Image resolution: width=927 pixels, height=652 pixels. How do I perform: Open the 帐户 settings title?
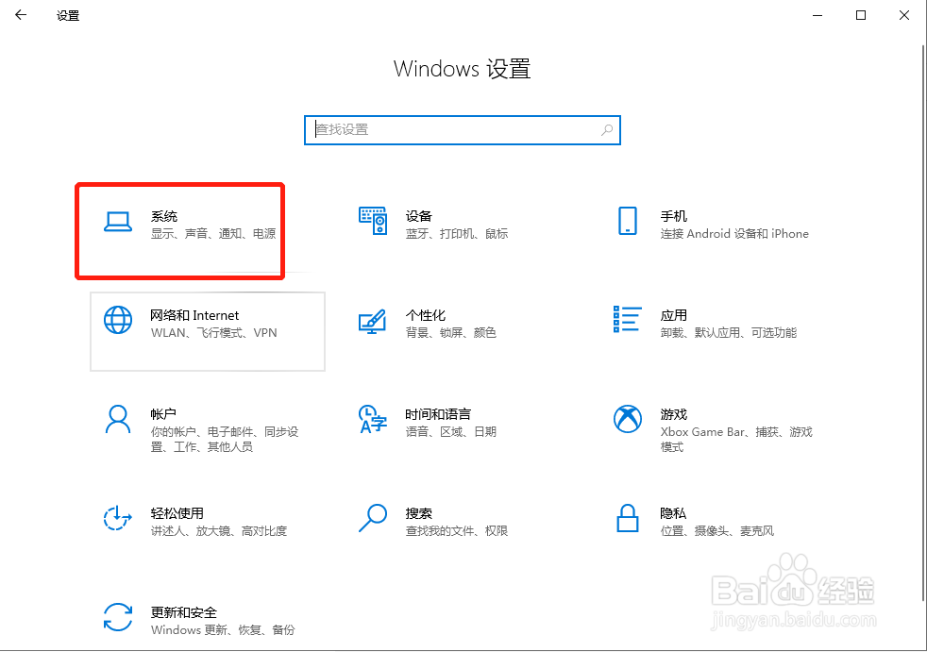(163, 414)
